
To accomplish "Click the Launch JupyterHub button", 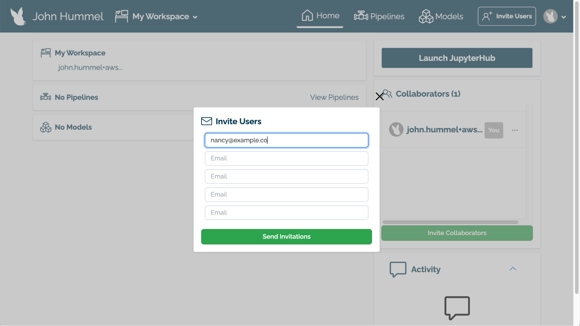I will tap(457, 58).
